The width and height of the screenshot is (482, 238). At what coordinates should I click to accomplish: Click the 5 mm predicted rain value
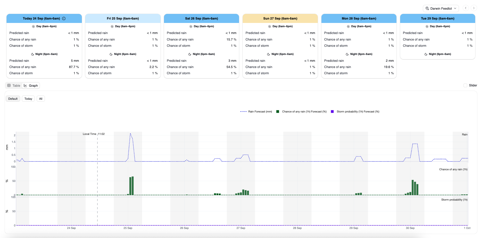pyautogui.click(x=75, y=61)
